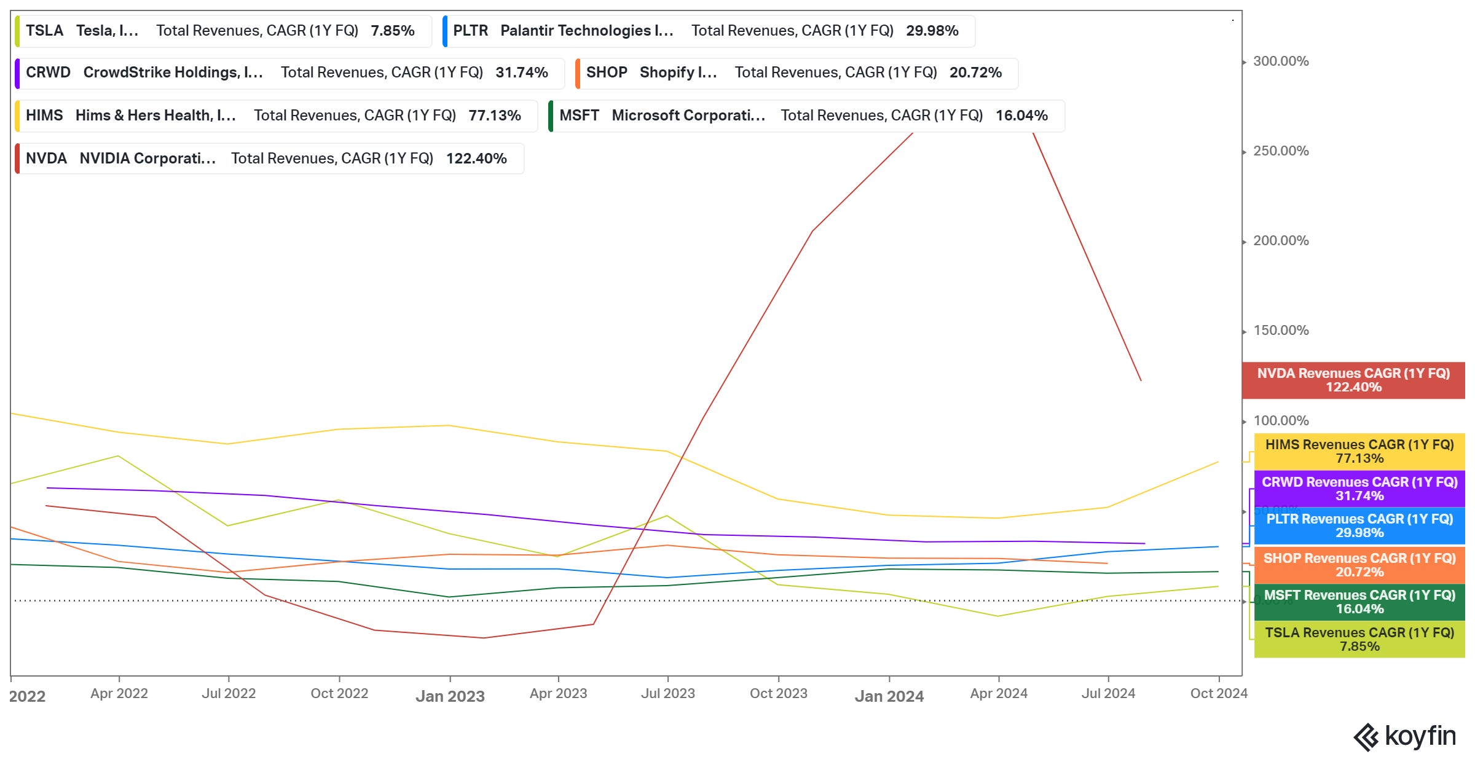Click the red NVDA legend color bar
Viewport: 1475px width, 762px height.
(17, 159)
